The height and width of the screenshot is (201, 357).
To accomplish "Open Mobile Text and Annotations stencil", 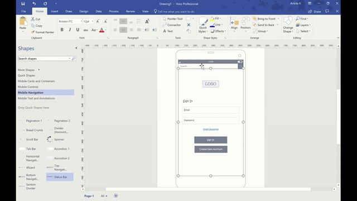I will (36, 98).
